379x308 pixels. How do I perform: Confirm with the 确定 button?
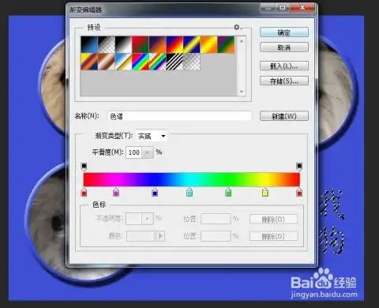tap(284, 32)
